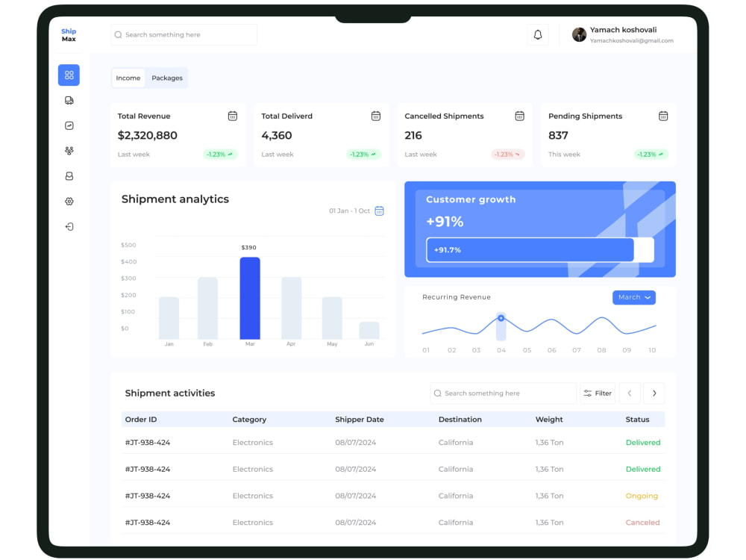This screenshot has height=560, width=746.
Task: Click the Shipment activities heading
Action: pyautogui.click(x=170, y=393)
